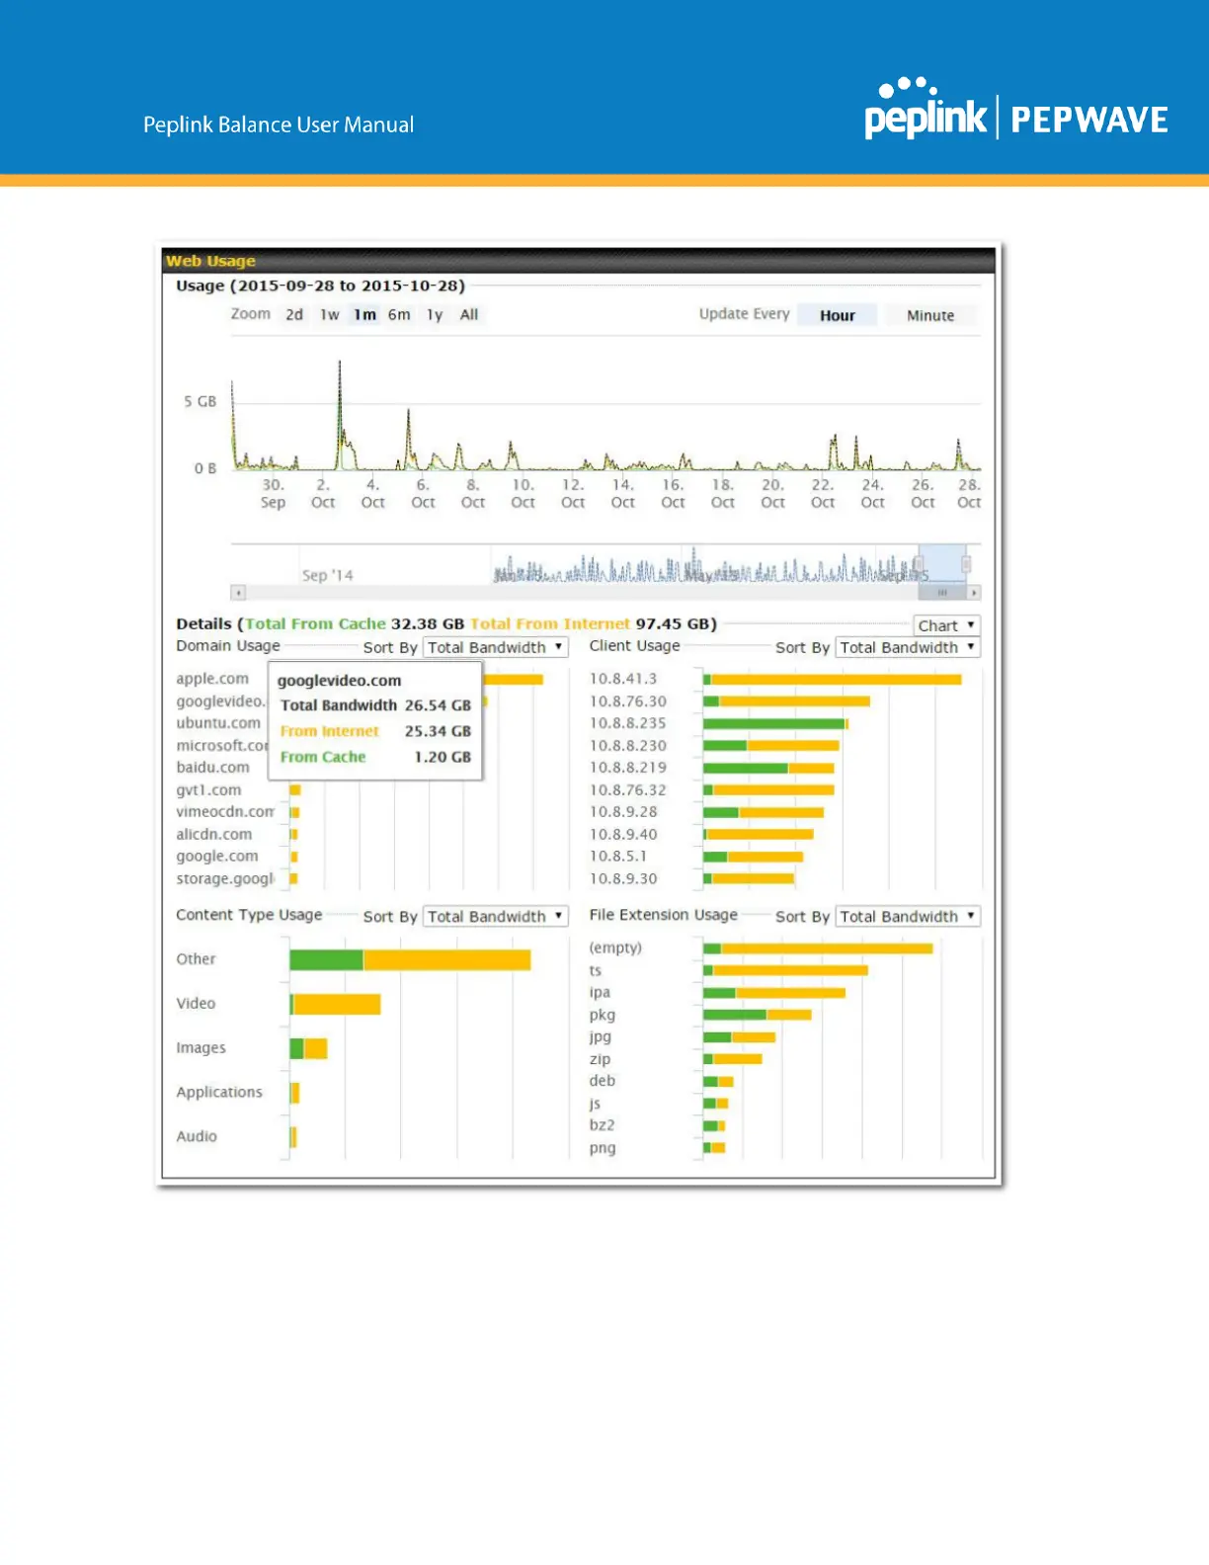Click the left scroll arrow under timeline
Screen dimensions: 1209x1565
tap(238, 593)
